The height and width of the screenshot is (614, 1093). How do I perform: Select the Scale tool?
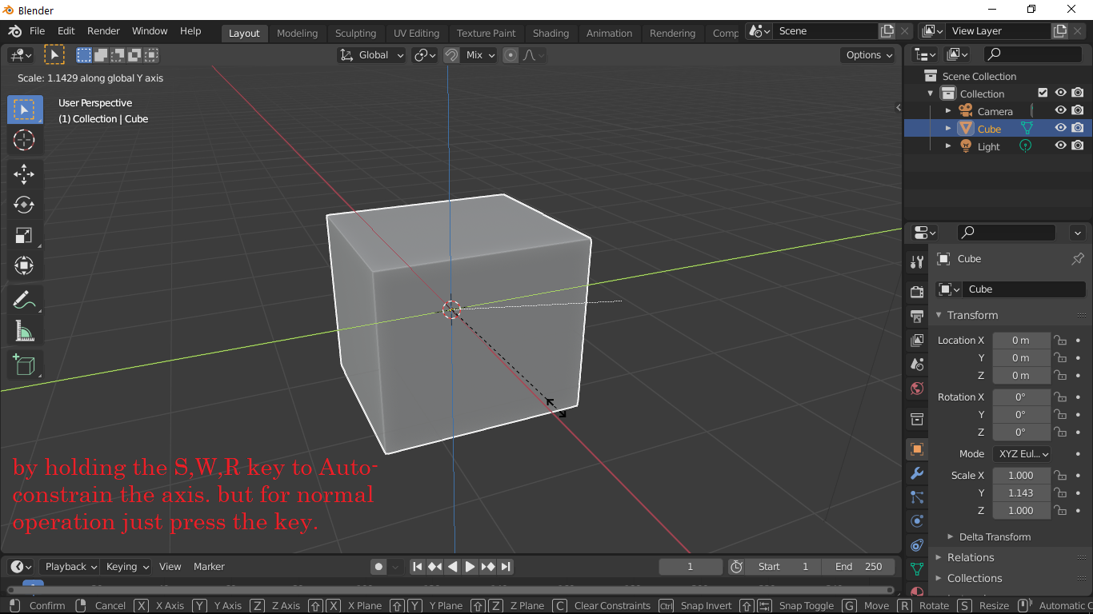coord(24,235)
